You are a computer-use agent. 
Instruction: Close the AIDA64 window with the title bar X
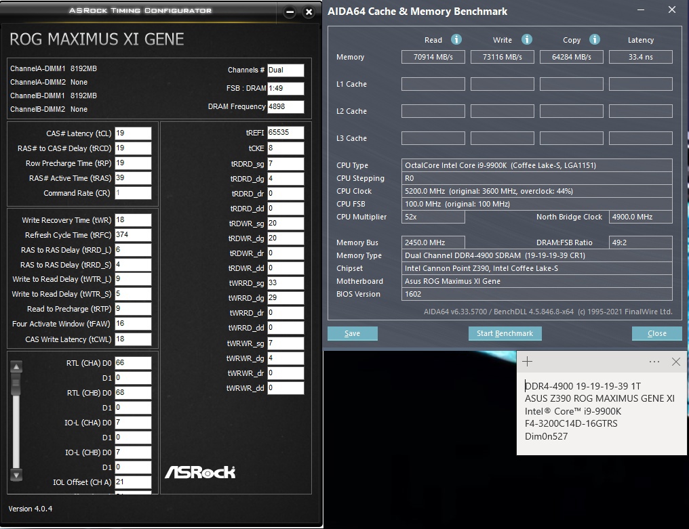(x=672, y=9)
